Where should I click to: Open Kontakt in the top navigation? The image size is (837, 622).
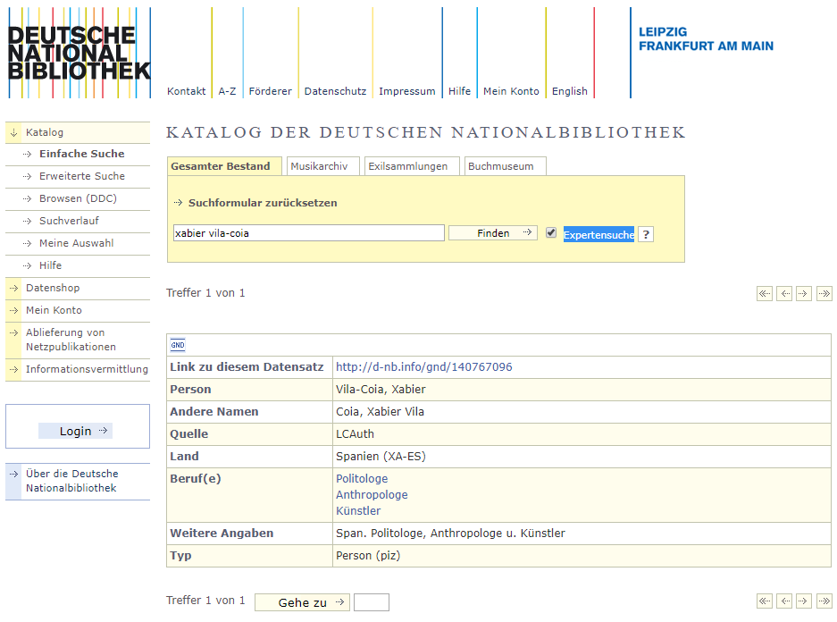[187, 91]
